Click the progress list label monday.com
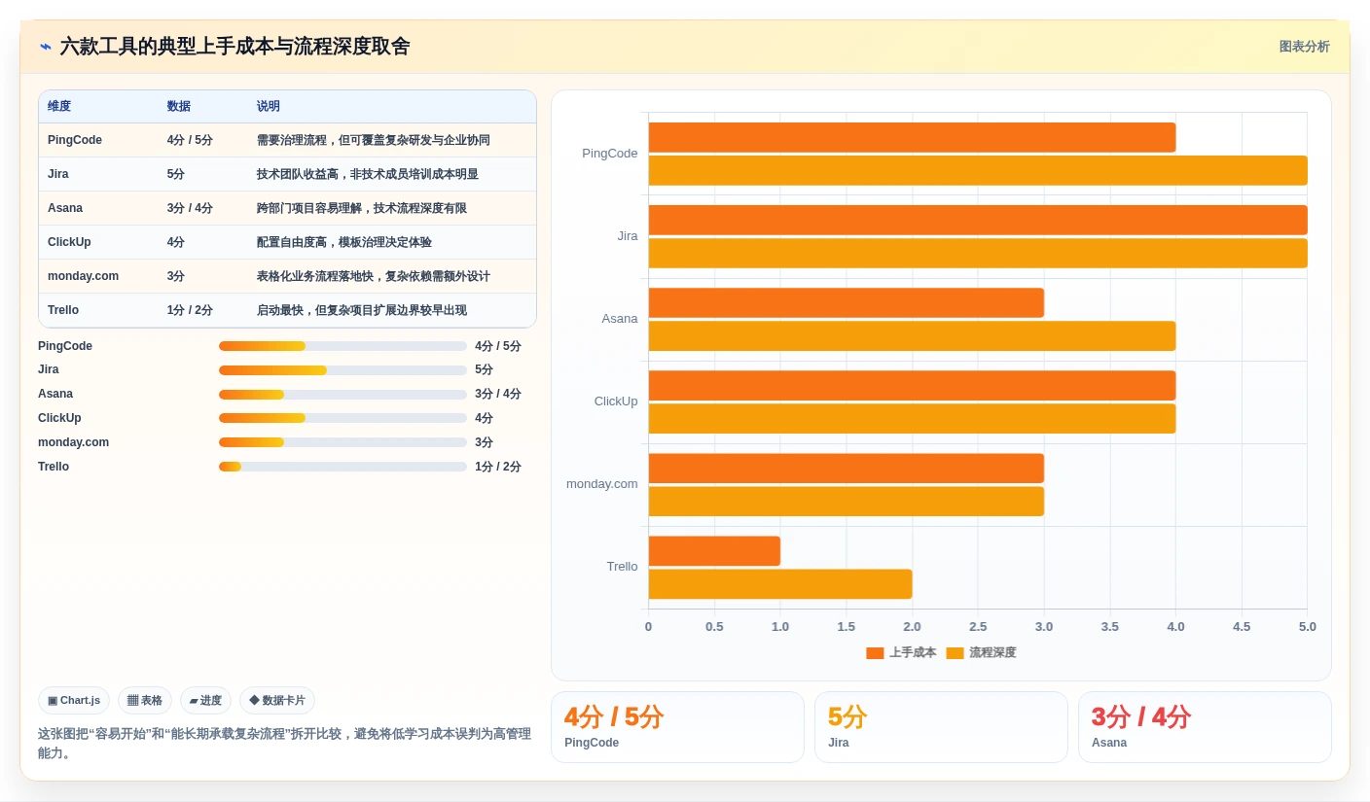This screenshot has width=1370, height=802. [74, 442]
